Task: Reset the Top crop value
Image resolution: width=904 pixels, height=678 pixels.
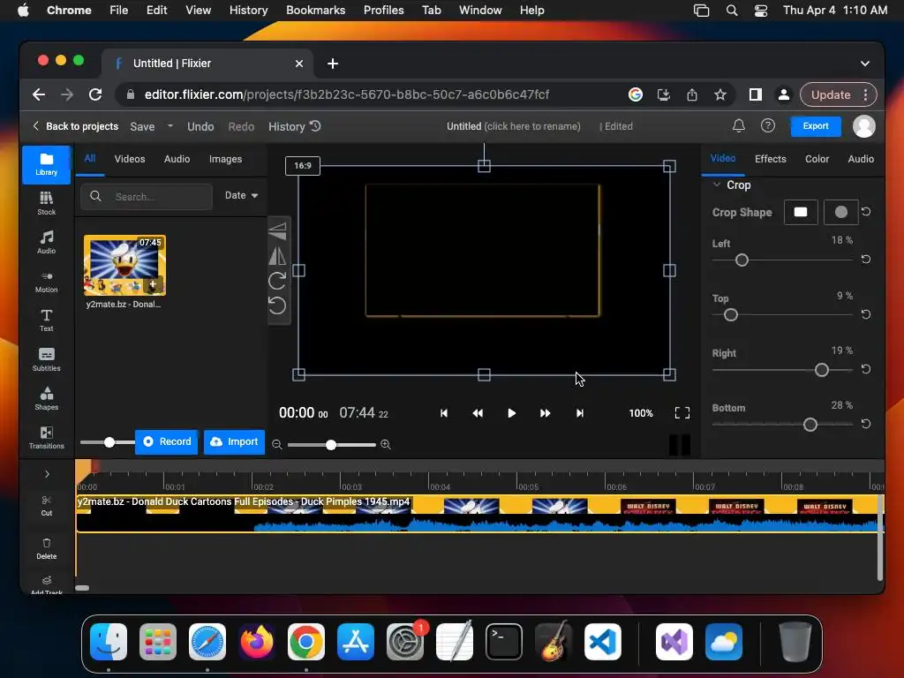Action: [865, 314]
